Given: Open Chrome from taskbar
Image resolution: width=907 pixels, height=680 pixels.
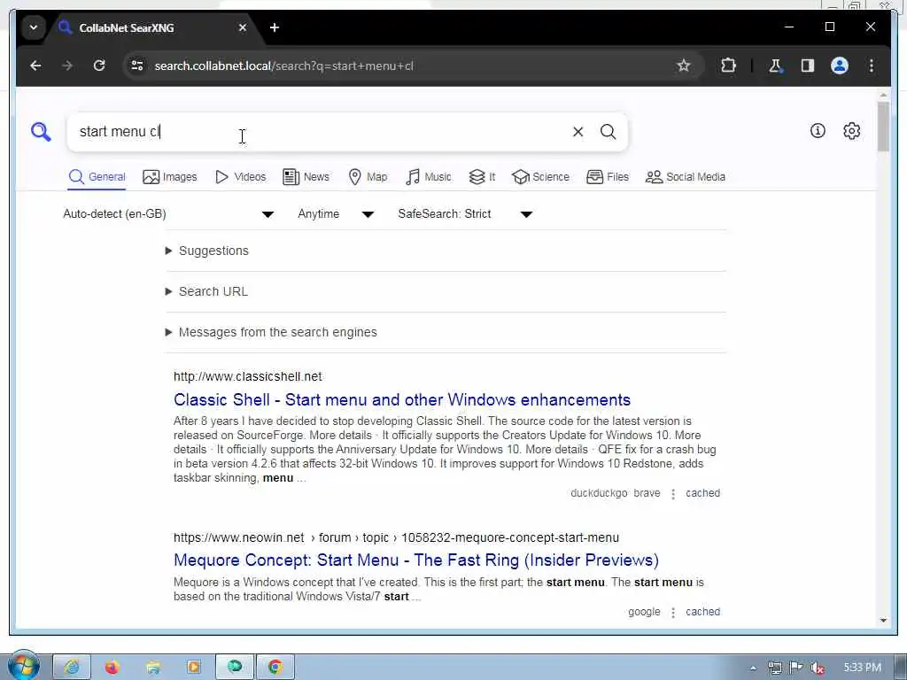Looking at the screenshot, I should [275, 668].
